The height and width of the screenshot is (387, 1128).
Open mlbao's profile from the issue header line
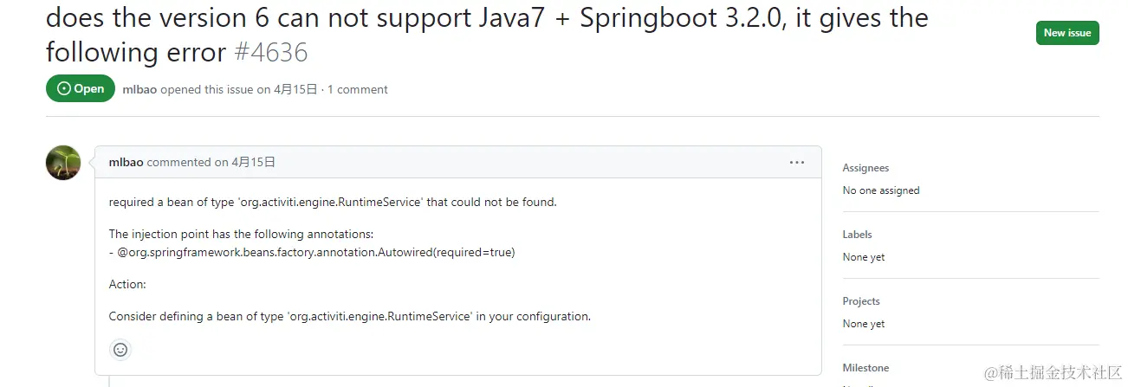pos(139,89)
